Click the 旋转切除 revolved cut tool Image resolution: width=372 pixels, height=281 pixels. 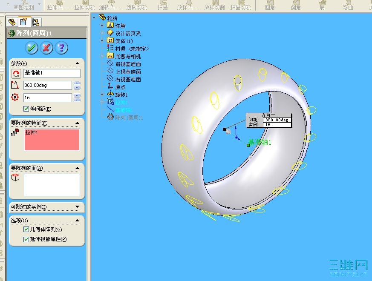137,6
